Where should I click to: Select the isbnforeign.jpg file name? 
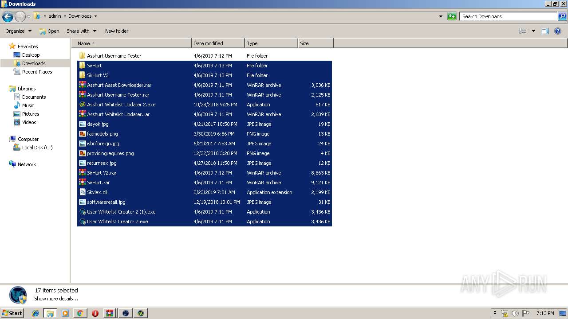tap(103, 144)
